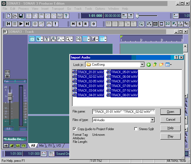
Task: Open the Process menu
Action: (x=24, y=9)
